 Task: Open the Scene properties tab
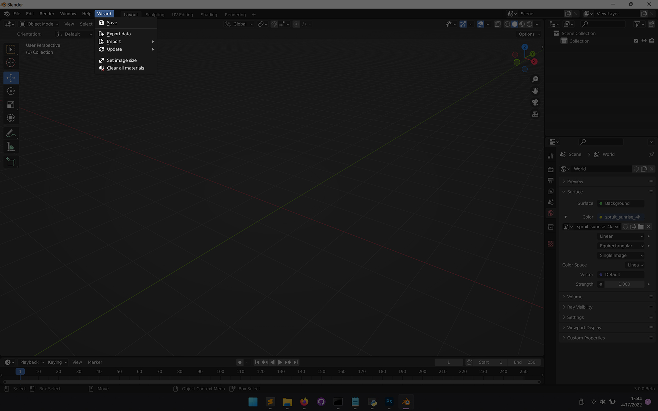point(551,202)
